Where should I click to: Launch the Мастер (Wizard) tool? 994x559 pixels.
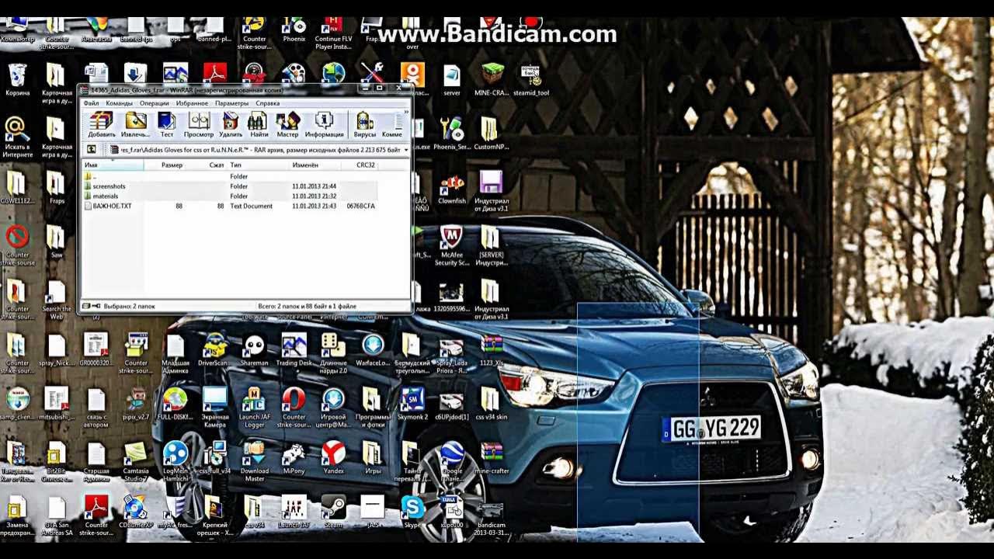coord(287,125)
